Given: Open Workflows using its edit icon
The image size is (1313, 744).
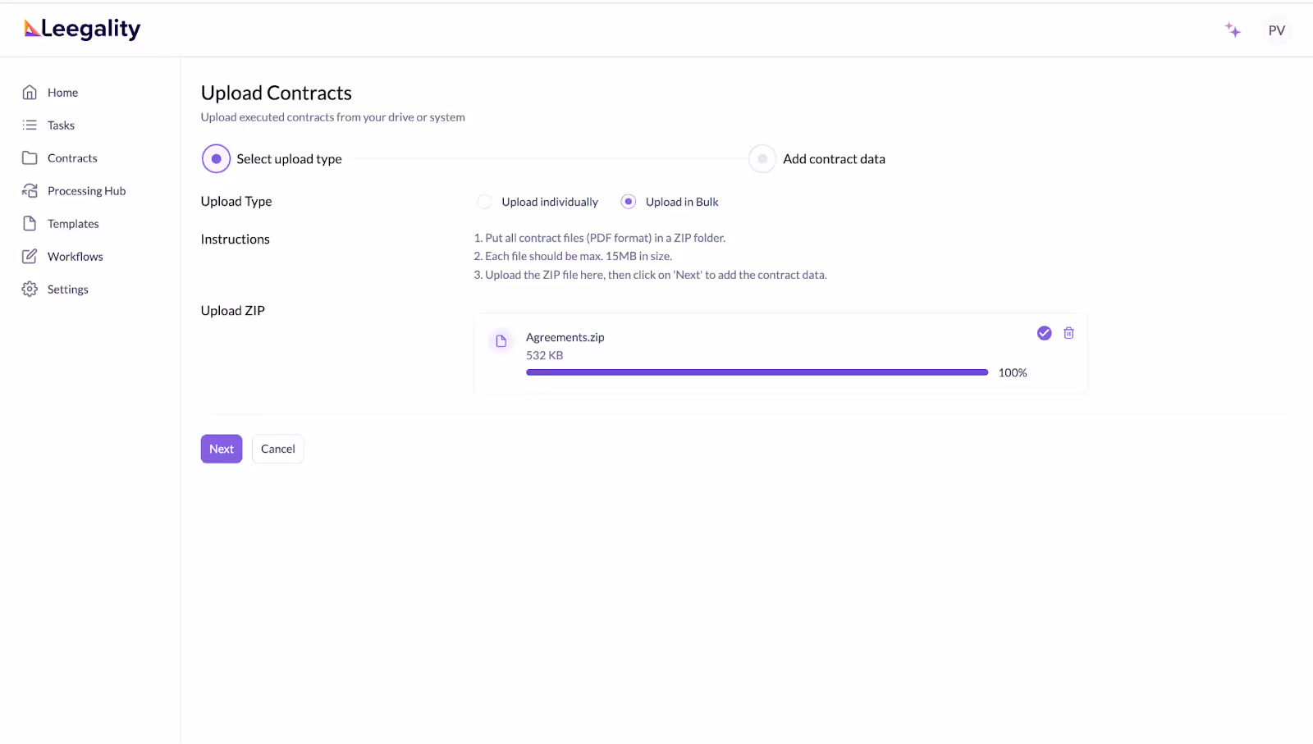Looking at the screenshot, I should tap(30, 256).
